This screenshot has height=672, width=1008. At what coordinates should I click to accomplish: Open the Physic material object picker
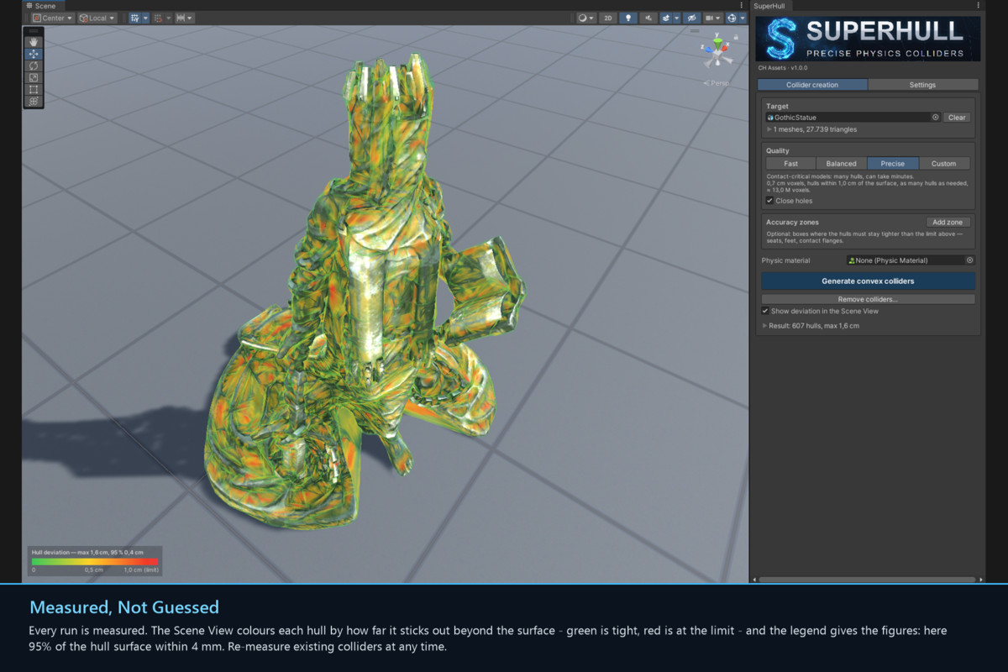(969, 260)
